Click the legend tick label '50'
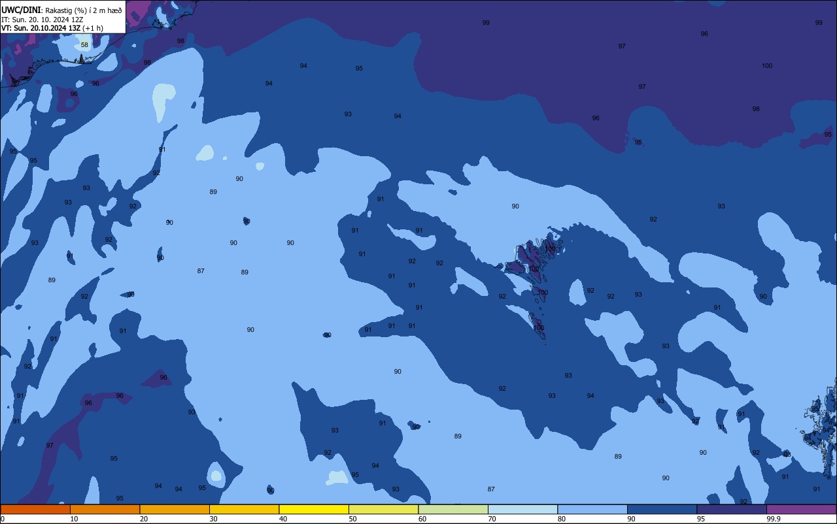Screen dimensions: 837x524 [352, 519]
